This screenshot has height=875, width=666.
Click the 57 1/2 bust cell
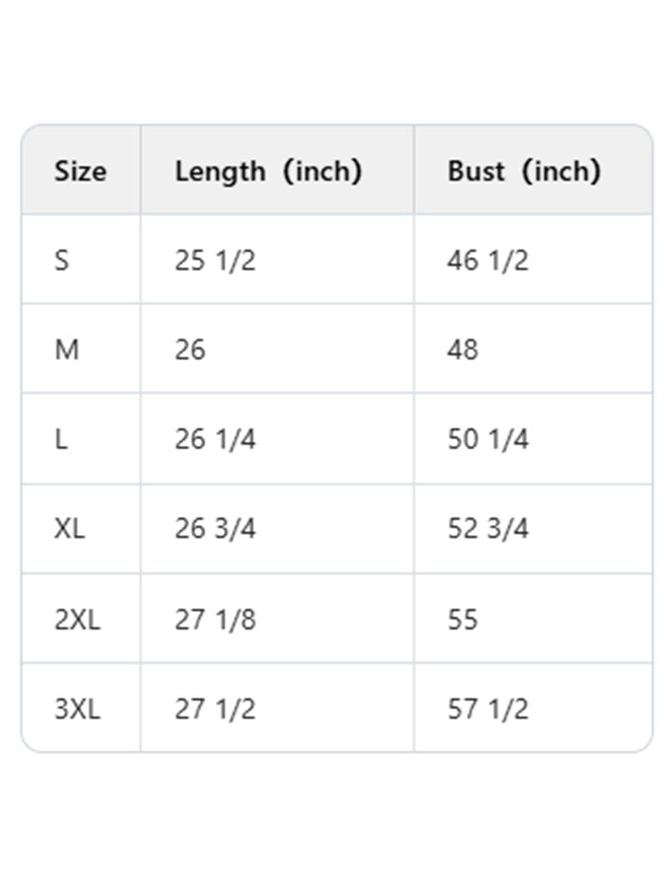[488, 709]
